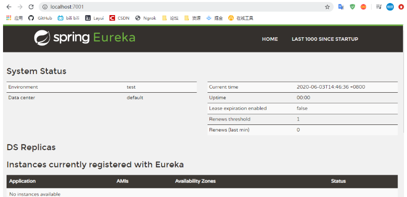The height and width of the screenshot is (197, 407).
Task: Open the CSDN bookmark
Action: [119, 18]
